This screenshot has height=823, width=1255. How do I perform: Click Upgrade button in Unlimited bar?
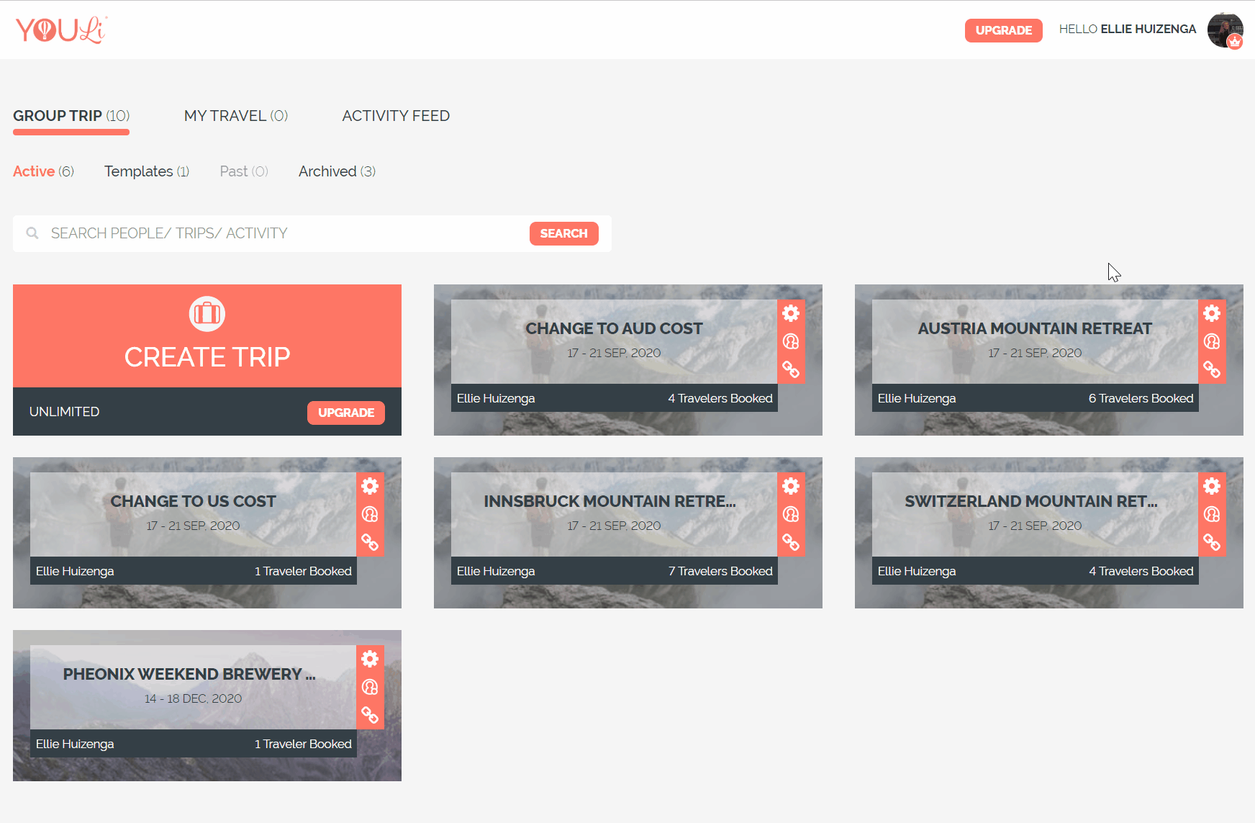(346, 413)
